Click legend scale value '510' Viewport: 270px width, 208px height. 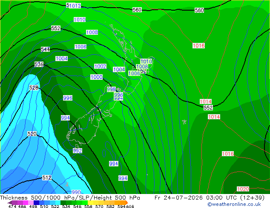[x=44, y=206]
